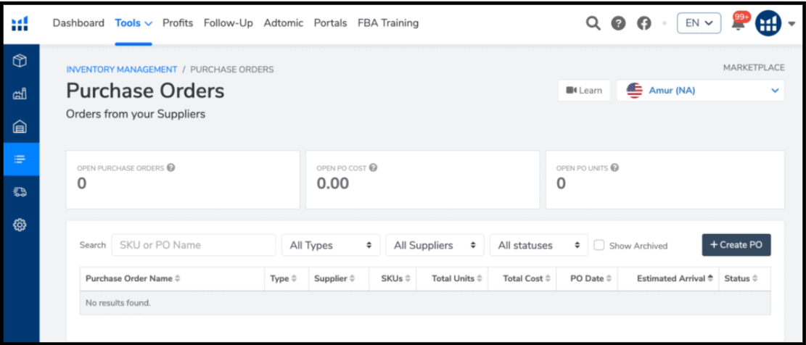Open Follow-Up in top navigation
The image size is (806, 345).
click(x=229, y=23)
